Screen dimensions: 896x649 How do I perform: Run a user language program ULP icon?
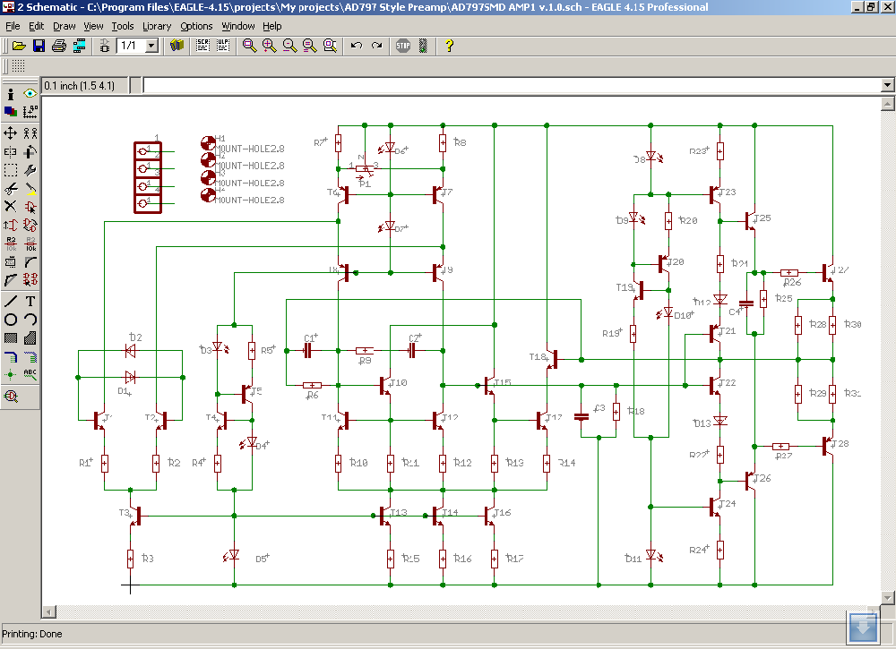tap(223, 46)
